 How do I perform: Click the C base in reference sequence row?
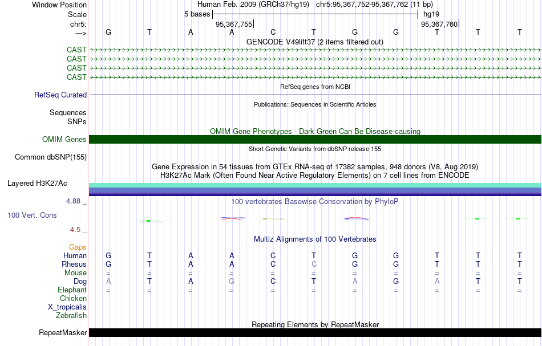273,32
